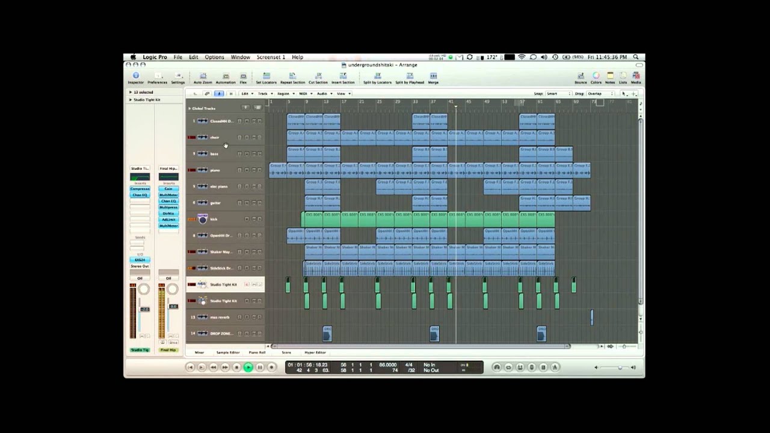Rewind using the transport Rewind button
770x433 pixels.
click(x=213, y=367)
